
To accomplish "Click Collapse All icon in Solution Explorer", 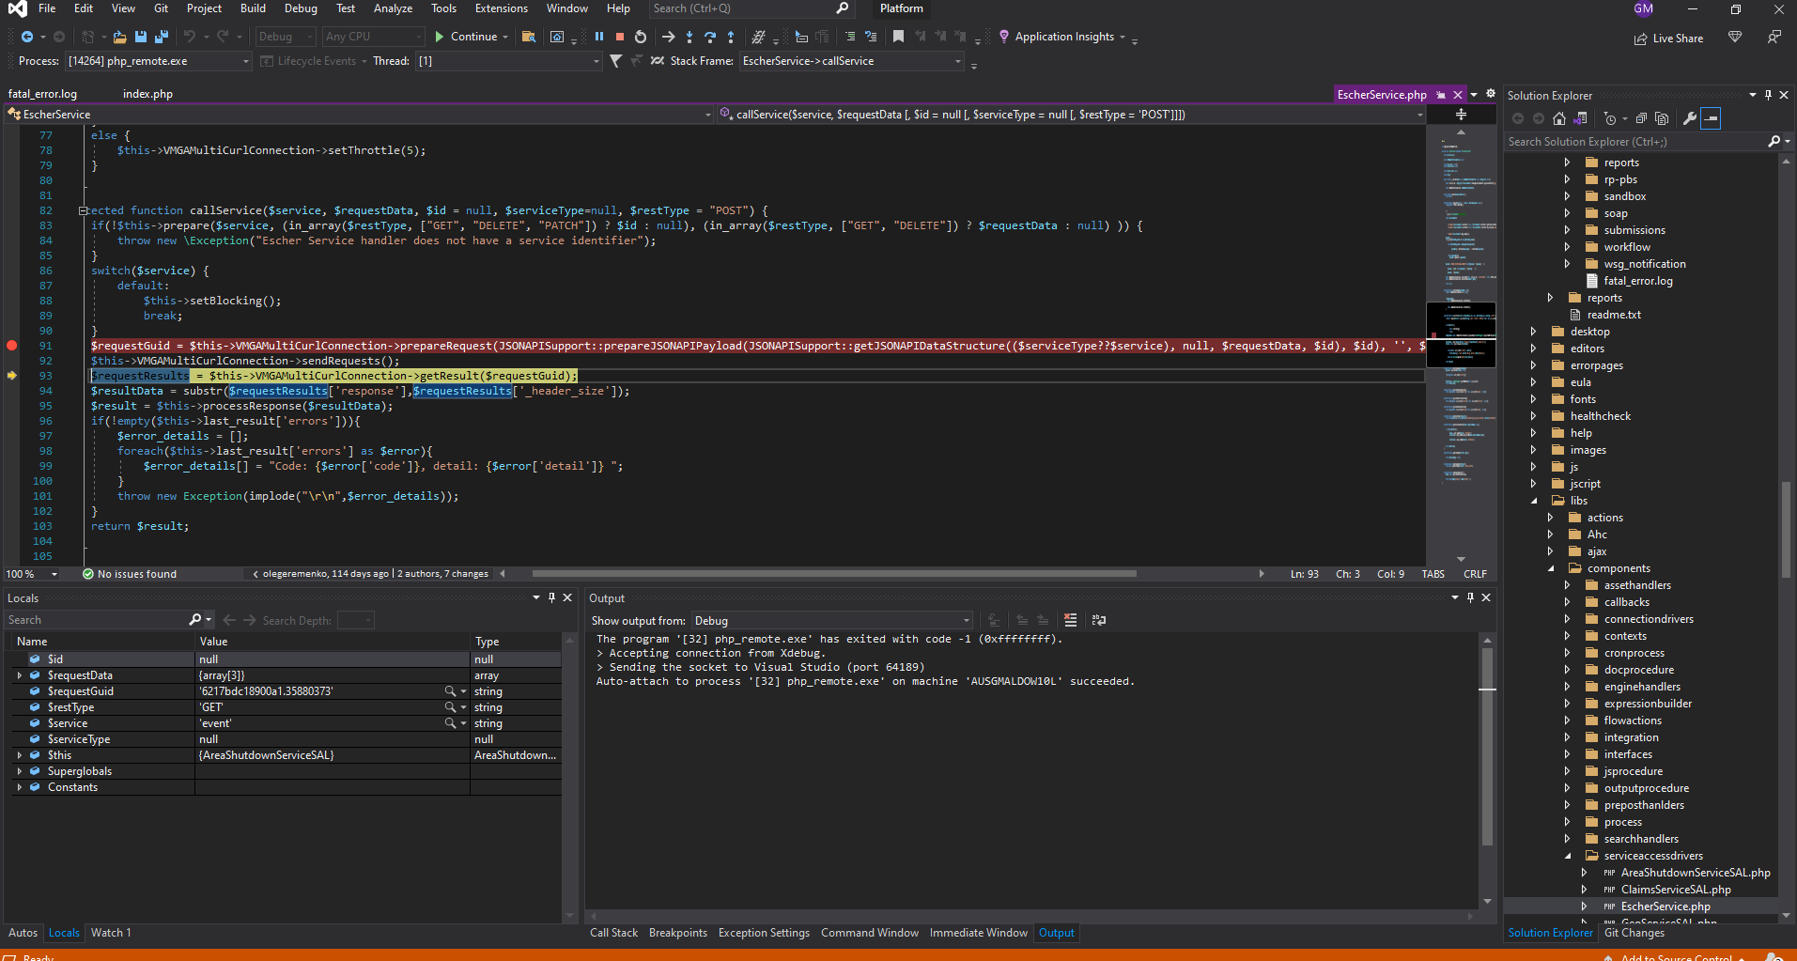I will 1641,118.
